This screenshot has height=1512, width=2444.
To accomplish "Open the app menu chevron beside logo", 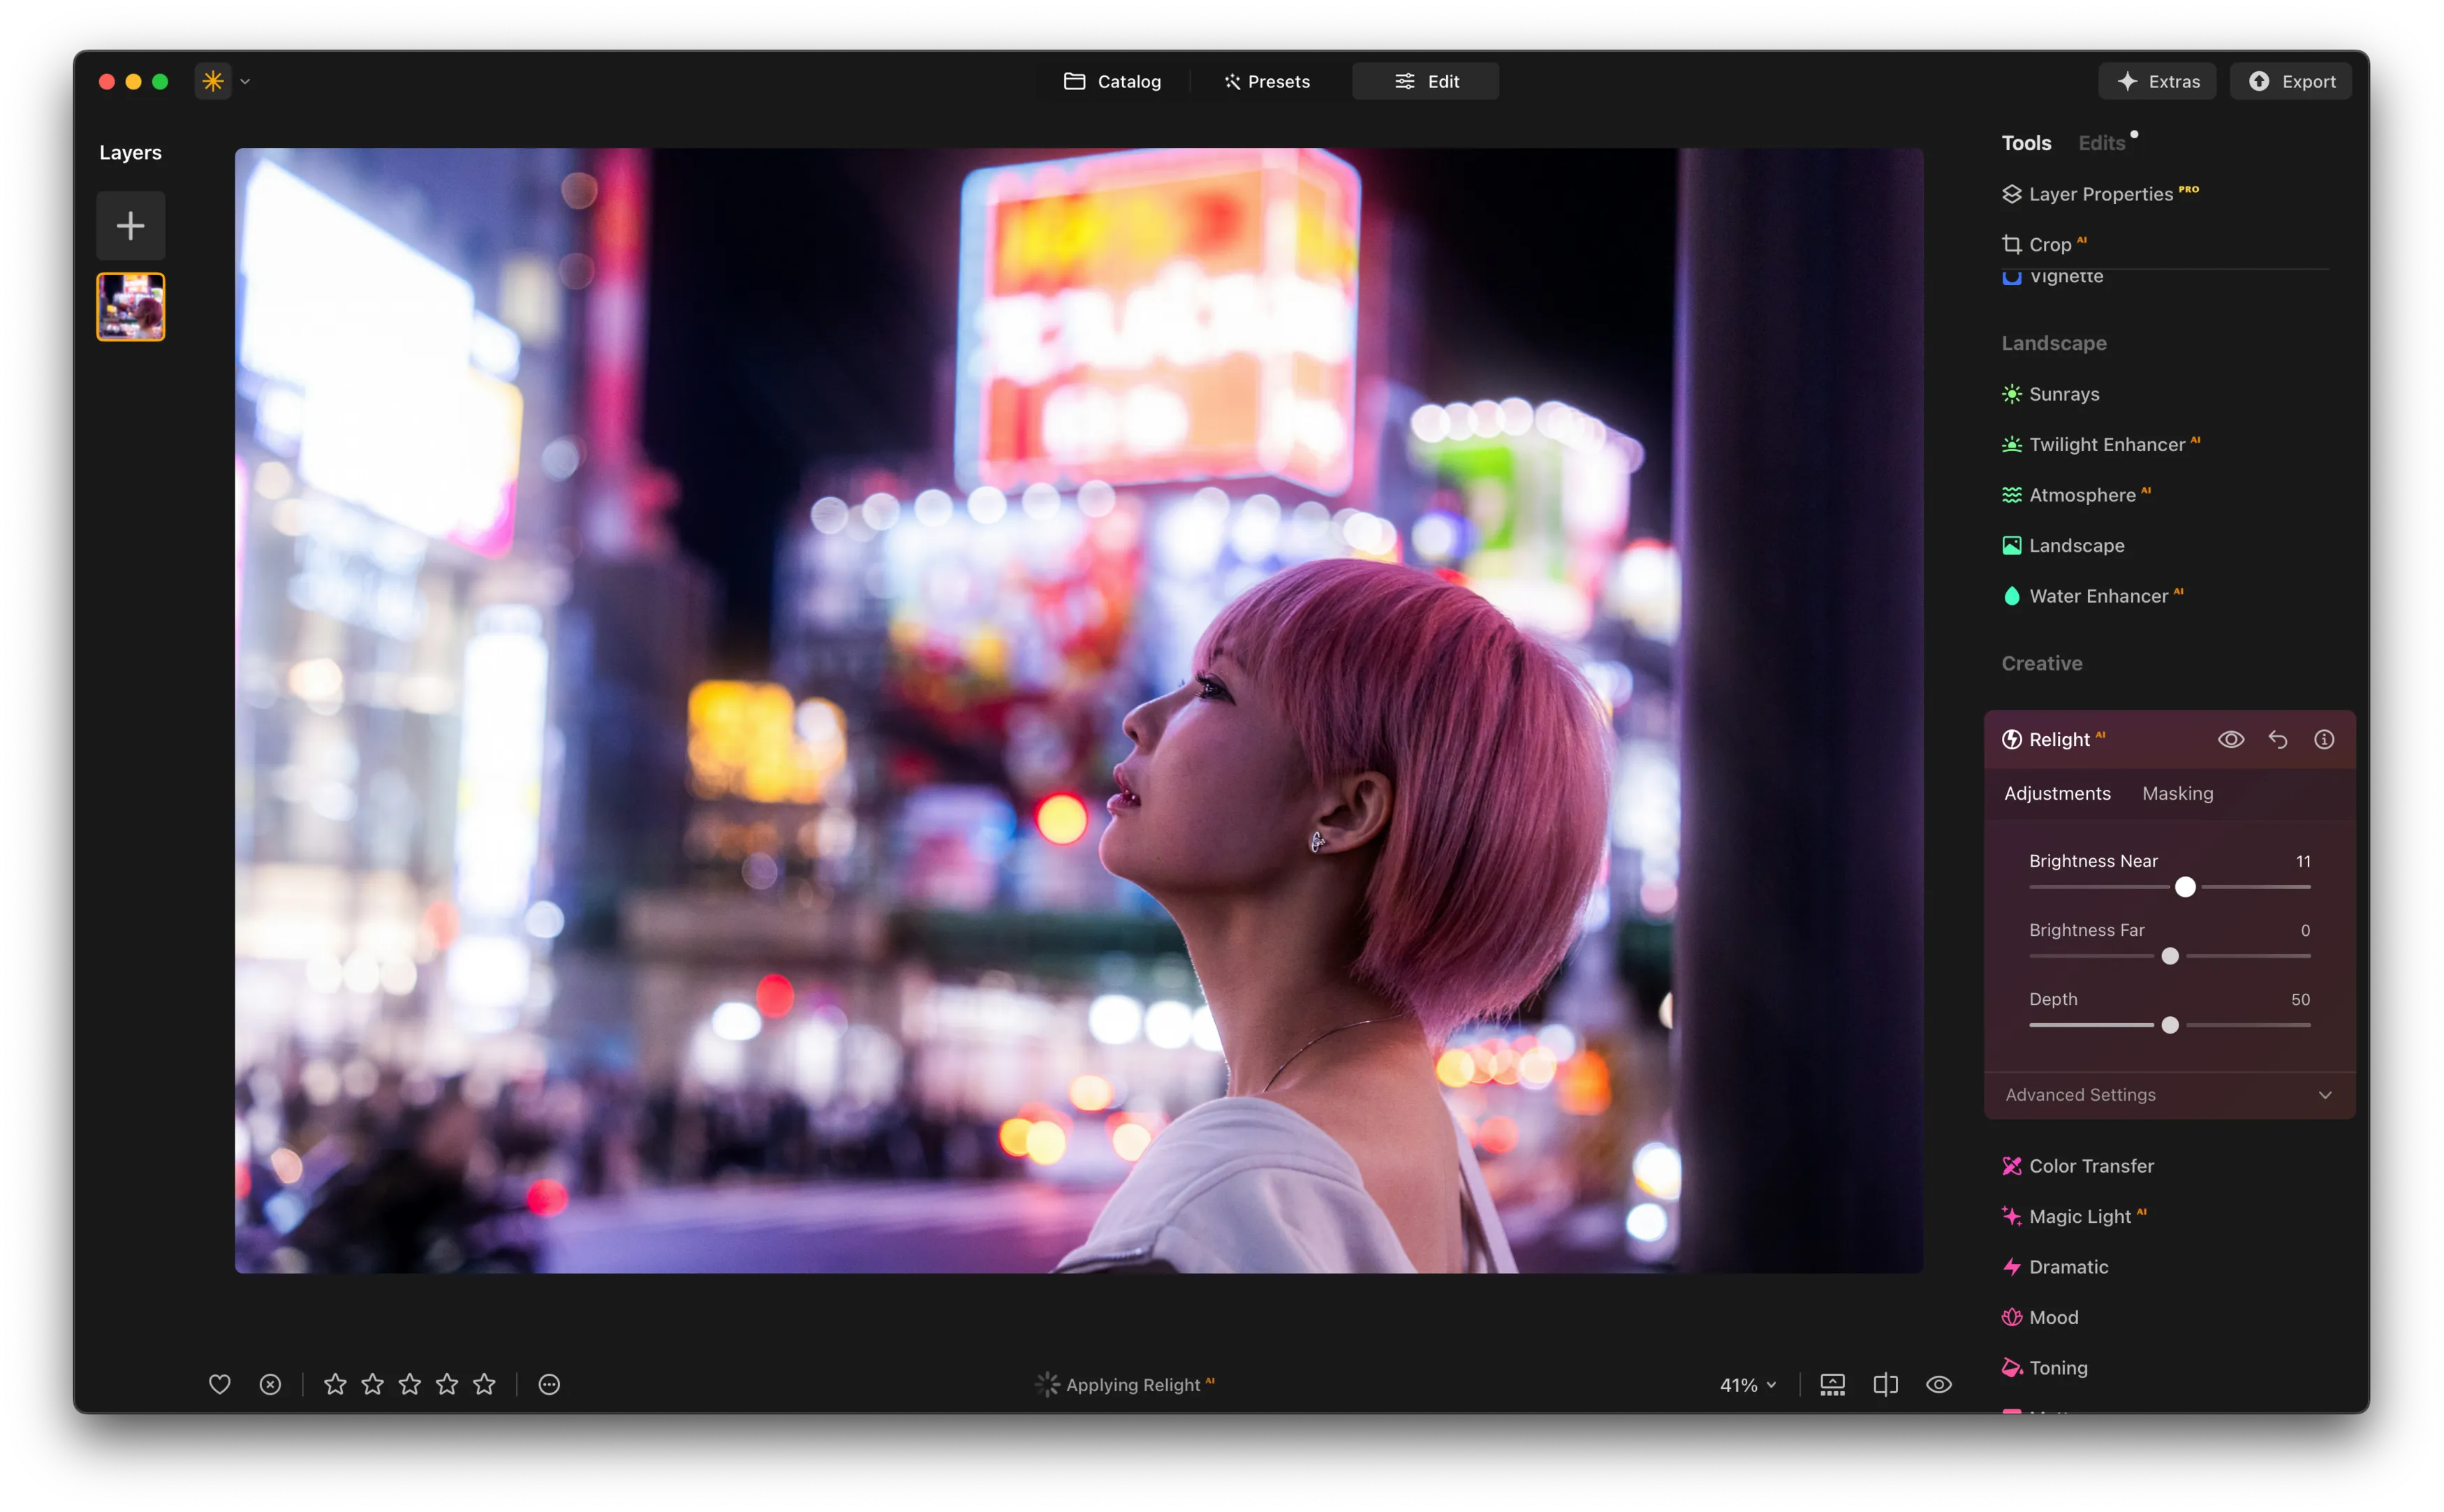I will 245,82.
